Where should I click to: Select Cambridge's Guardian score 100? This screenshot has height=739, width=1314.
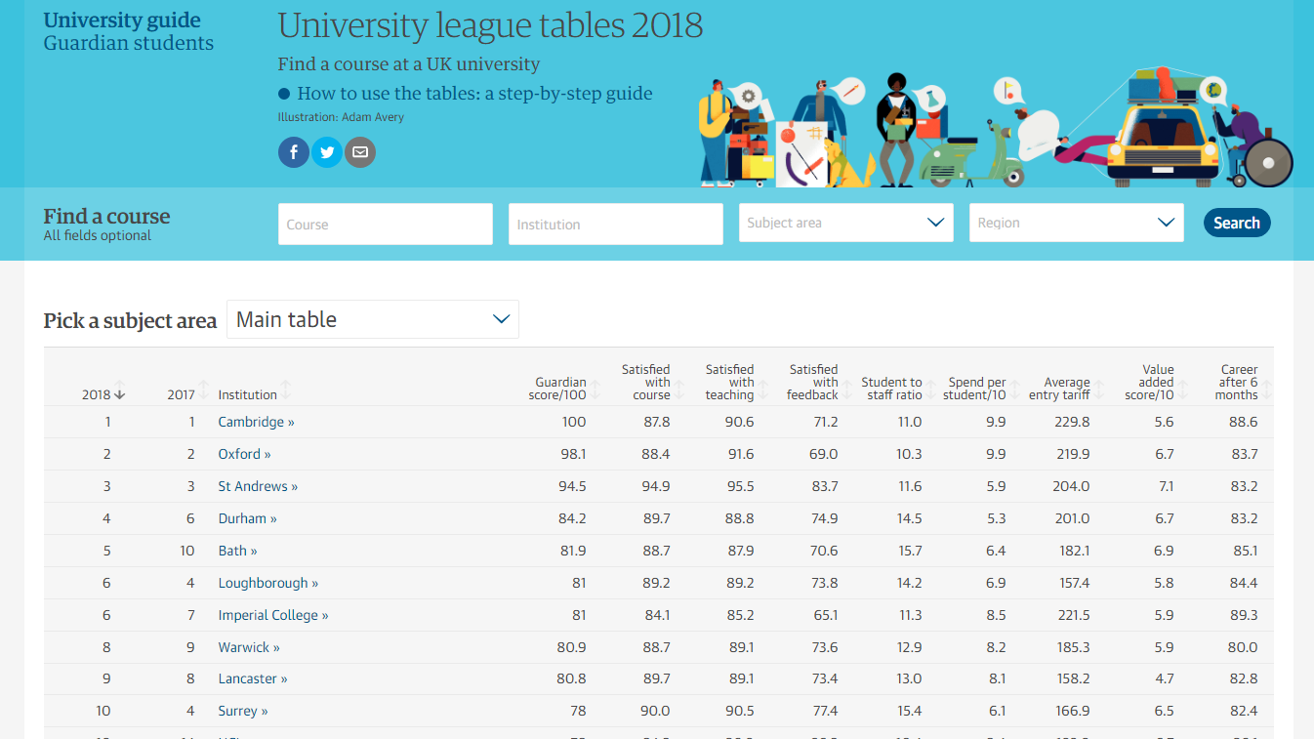pyautogui.click(x=574, y=422)
